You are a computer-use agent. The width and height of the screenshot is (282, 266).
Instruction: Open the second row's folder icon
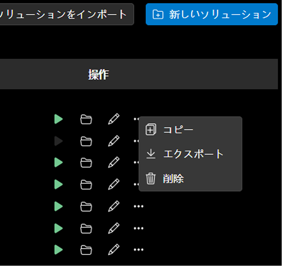coord(86,141)
